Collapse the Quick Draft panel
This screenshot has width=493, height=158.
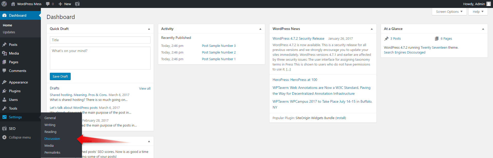[149, 29]
